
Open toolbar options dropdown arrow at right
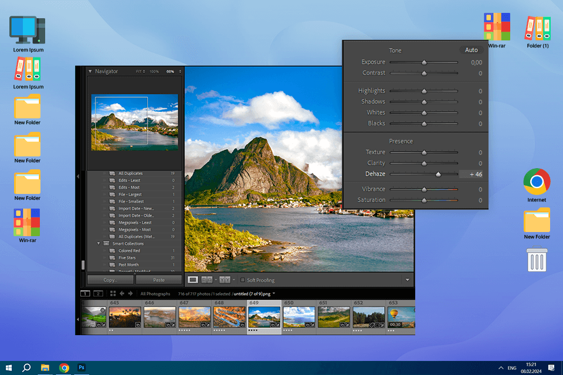tap(407, 280)
